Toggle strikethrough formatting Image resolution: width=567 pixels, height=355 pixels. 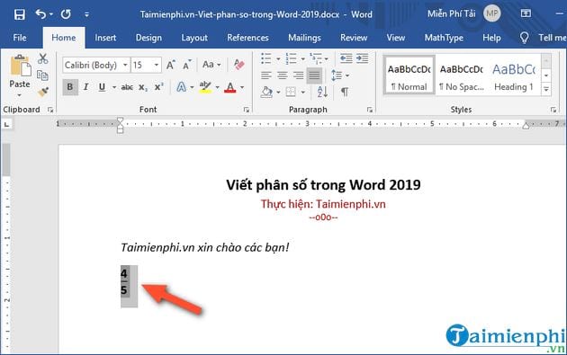[127, 87]
